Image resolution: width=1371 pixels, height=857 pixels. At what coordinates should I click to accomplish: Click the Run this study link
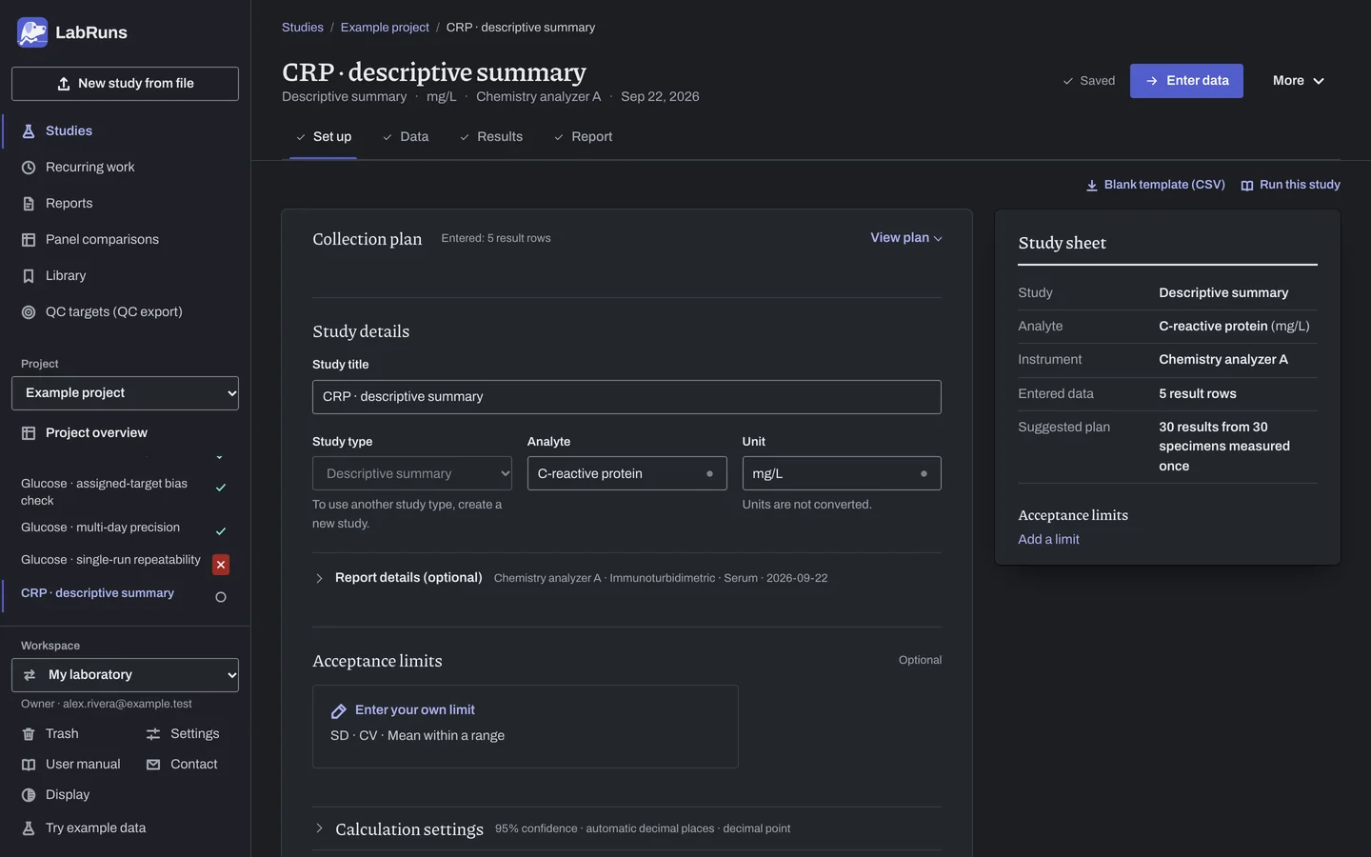(x=1290, y=185)
